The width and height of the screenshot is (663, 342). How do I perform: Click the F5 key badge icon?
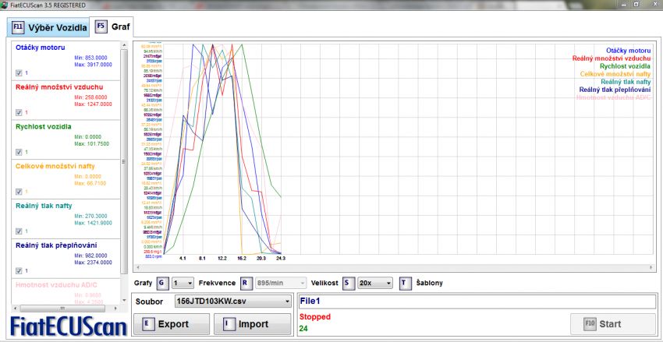[101, 26]
